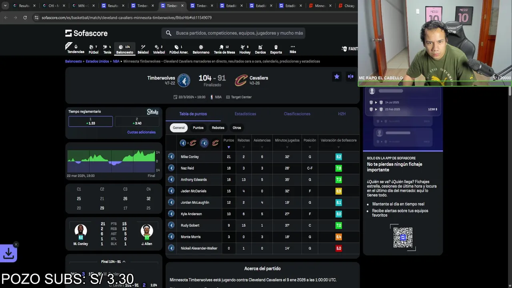Switch to the Tabla de puntos tab

point(193,114)
